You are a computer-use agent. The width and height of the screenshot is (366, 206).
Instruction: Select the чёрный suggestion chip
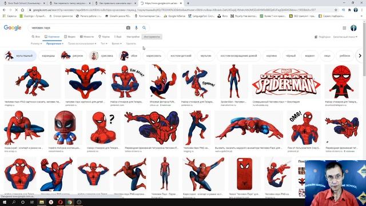pyautogui.click(x=291, y=56)
